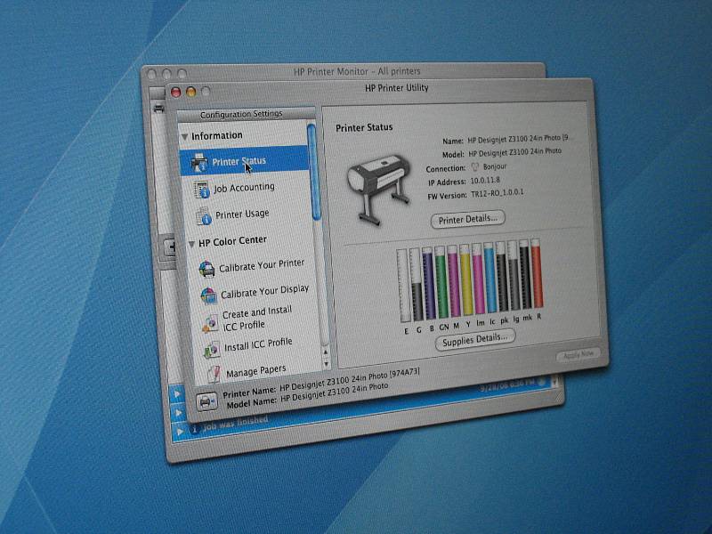This screenshot has height=534, width=712.
Task: Click the printer button beside Printer Name
Action: [x=206, y=401]
